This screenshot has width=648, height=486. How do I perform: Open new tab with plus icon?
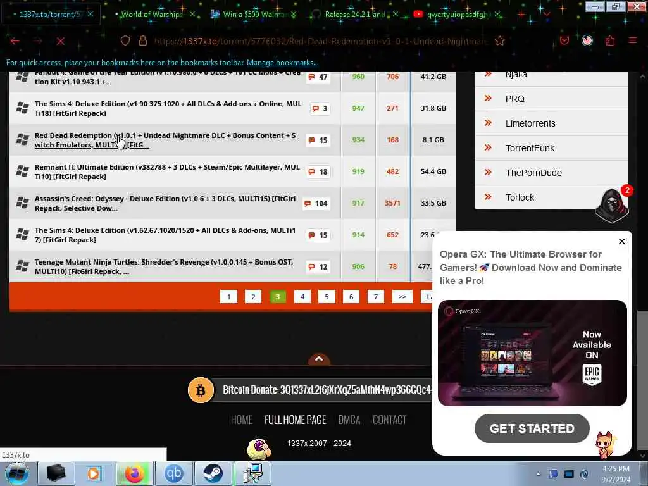point(521,15)
